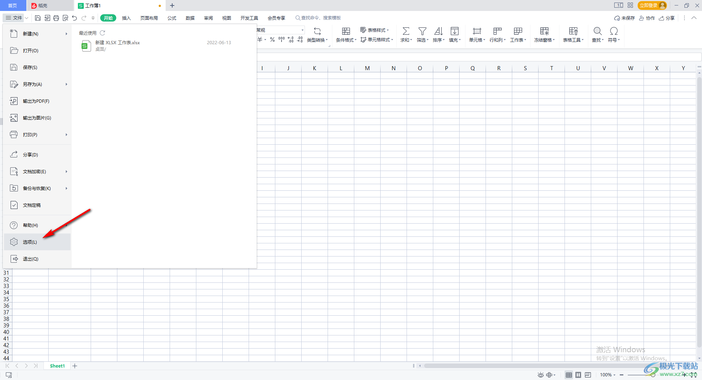Expand the Backup and Restore (备份与恢复) submenu

[x=67, y=188]
